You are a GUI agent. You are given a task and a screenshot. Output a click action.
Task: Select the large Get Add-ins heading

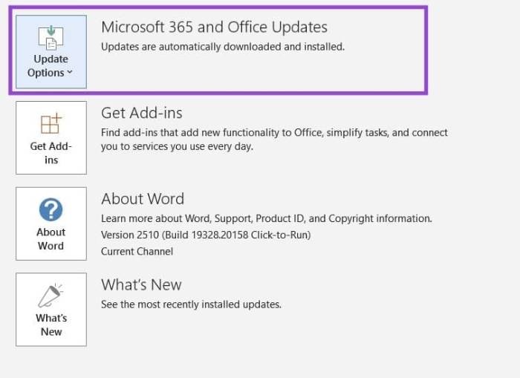point(141,113)
